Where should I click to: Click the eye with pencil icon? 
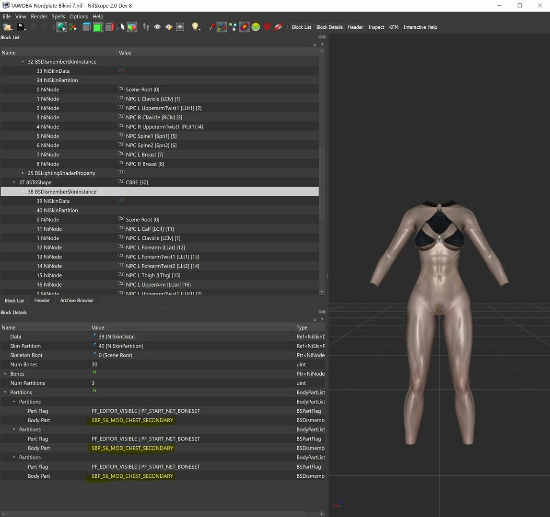(x=169, y=27)
